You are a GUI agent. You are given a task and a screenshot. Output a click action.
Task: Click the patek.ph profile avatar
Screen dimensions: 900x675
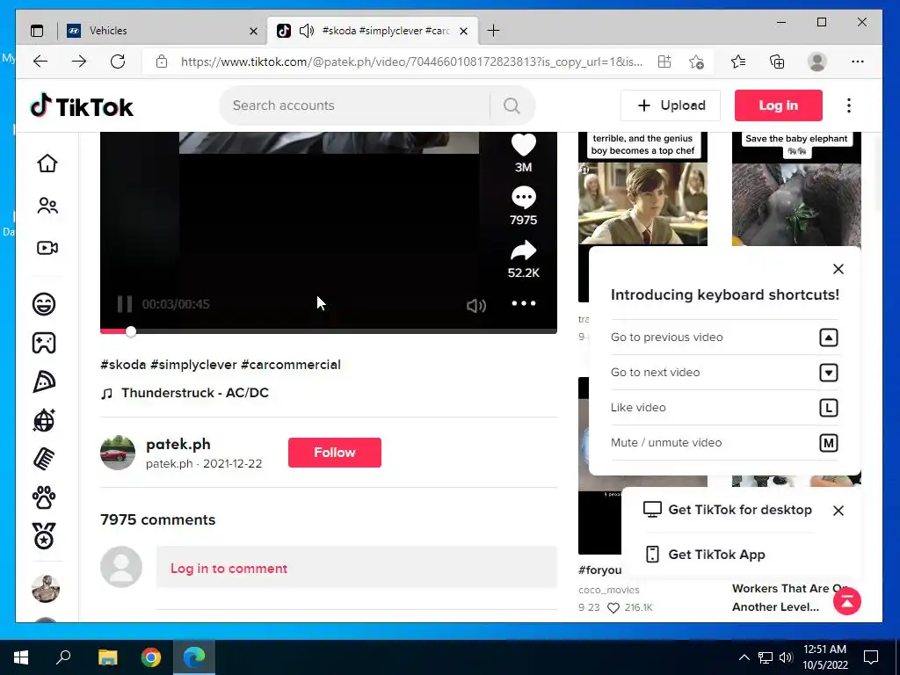tap(118, 453)
